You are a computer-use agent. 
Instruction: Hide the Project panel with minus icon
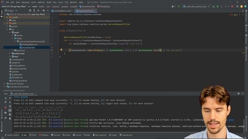(48, 10)
